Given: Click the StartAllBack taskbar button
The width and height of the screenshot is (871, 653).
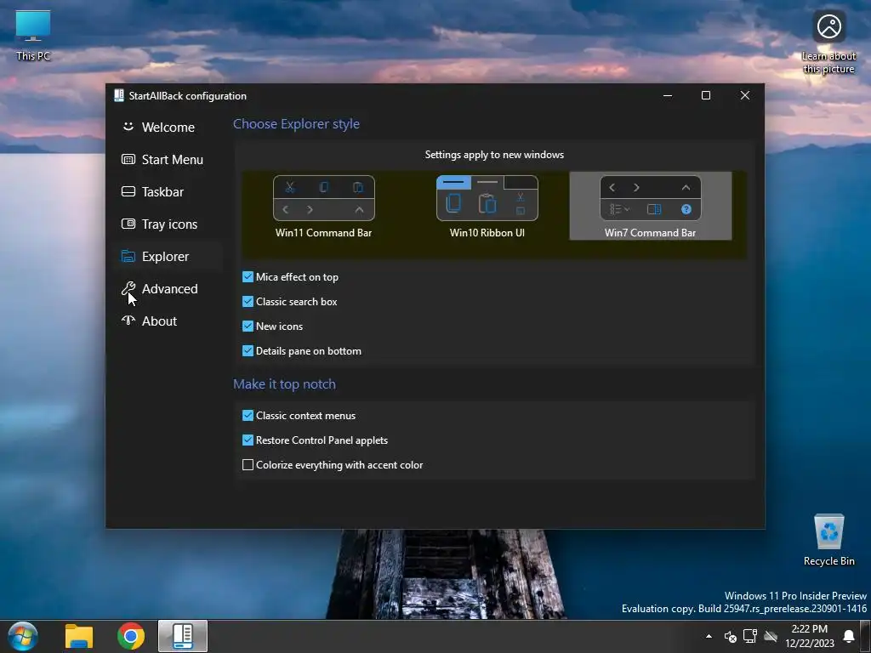Looking at the screenshot, I should (183, 636).
